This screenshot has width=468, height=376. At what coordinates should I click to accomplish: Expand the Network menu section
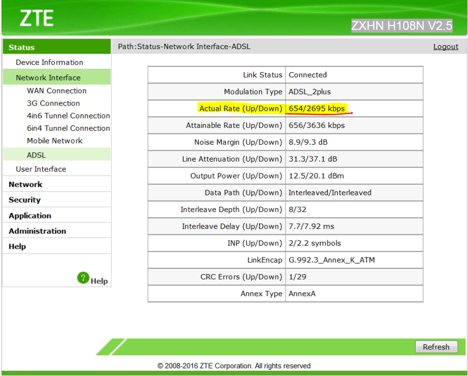pos(26,184)
